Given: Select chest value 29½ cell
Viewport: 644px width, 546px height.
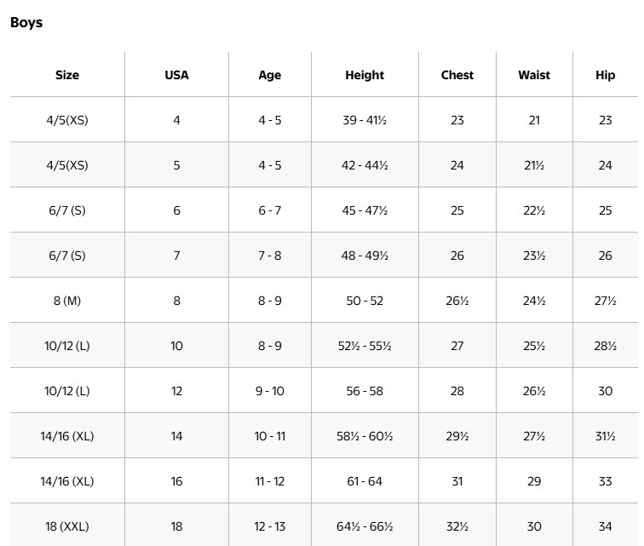Looking at the screenshot, I should (457, 436).
